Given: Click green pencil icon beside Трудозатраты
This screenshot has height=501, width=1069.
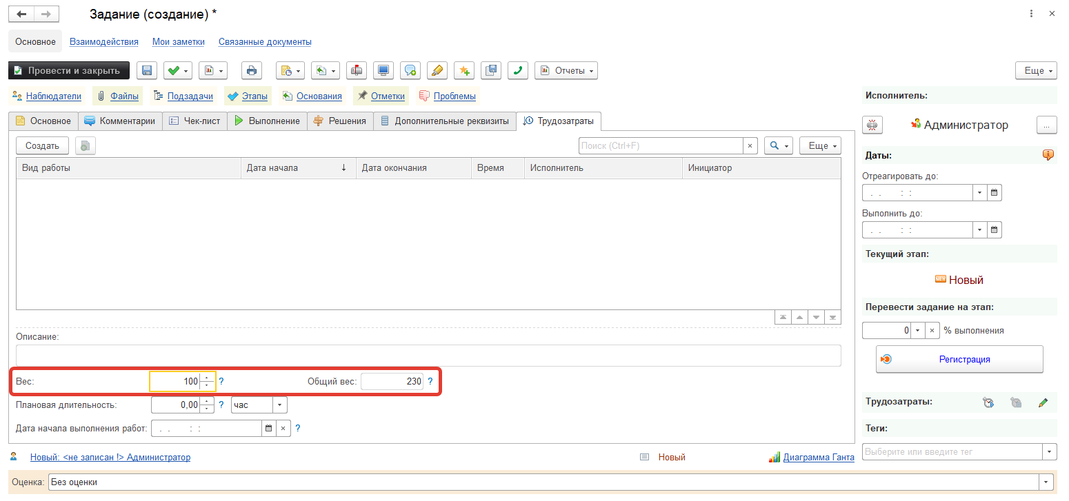Looking at the screenshot, I should point(1043,402).
